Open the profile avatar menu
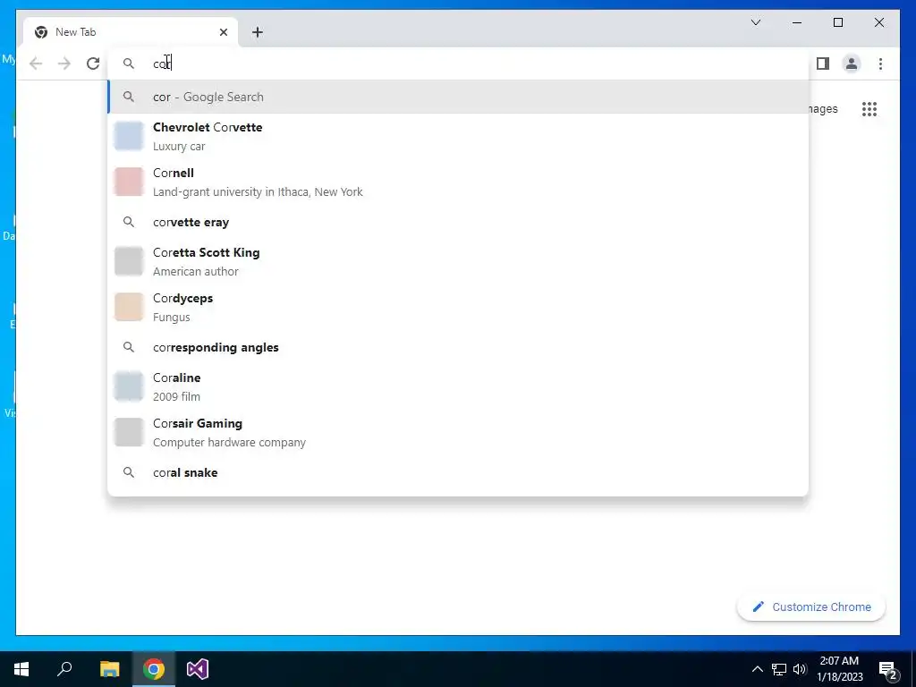Image resolution: width=916 pixels, height=687 pixels. (x=852, y=64)
